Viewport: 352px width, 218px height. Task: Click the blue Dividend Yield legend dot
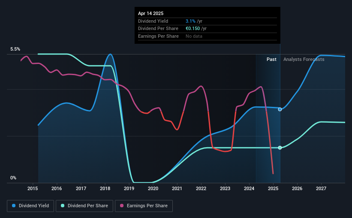[x=14, y=206]
